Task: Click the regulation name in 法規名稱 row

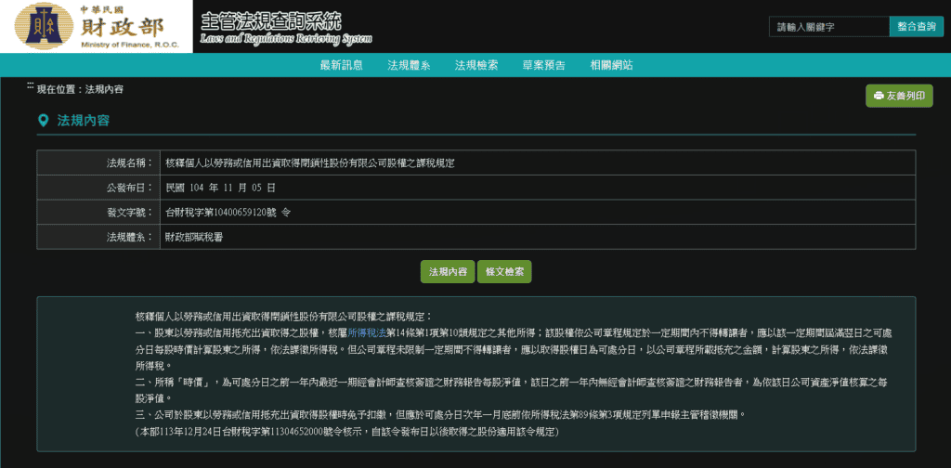Action: (x=310, y=162)
